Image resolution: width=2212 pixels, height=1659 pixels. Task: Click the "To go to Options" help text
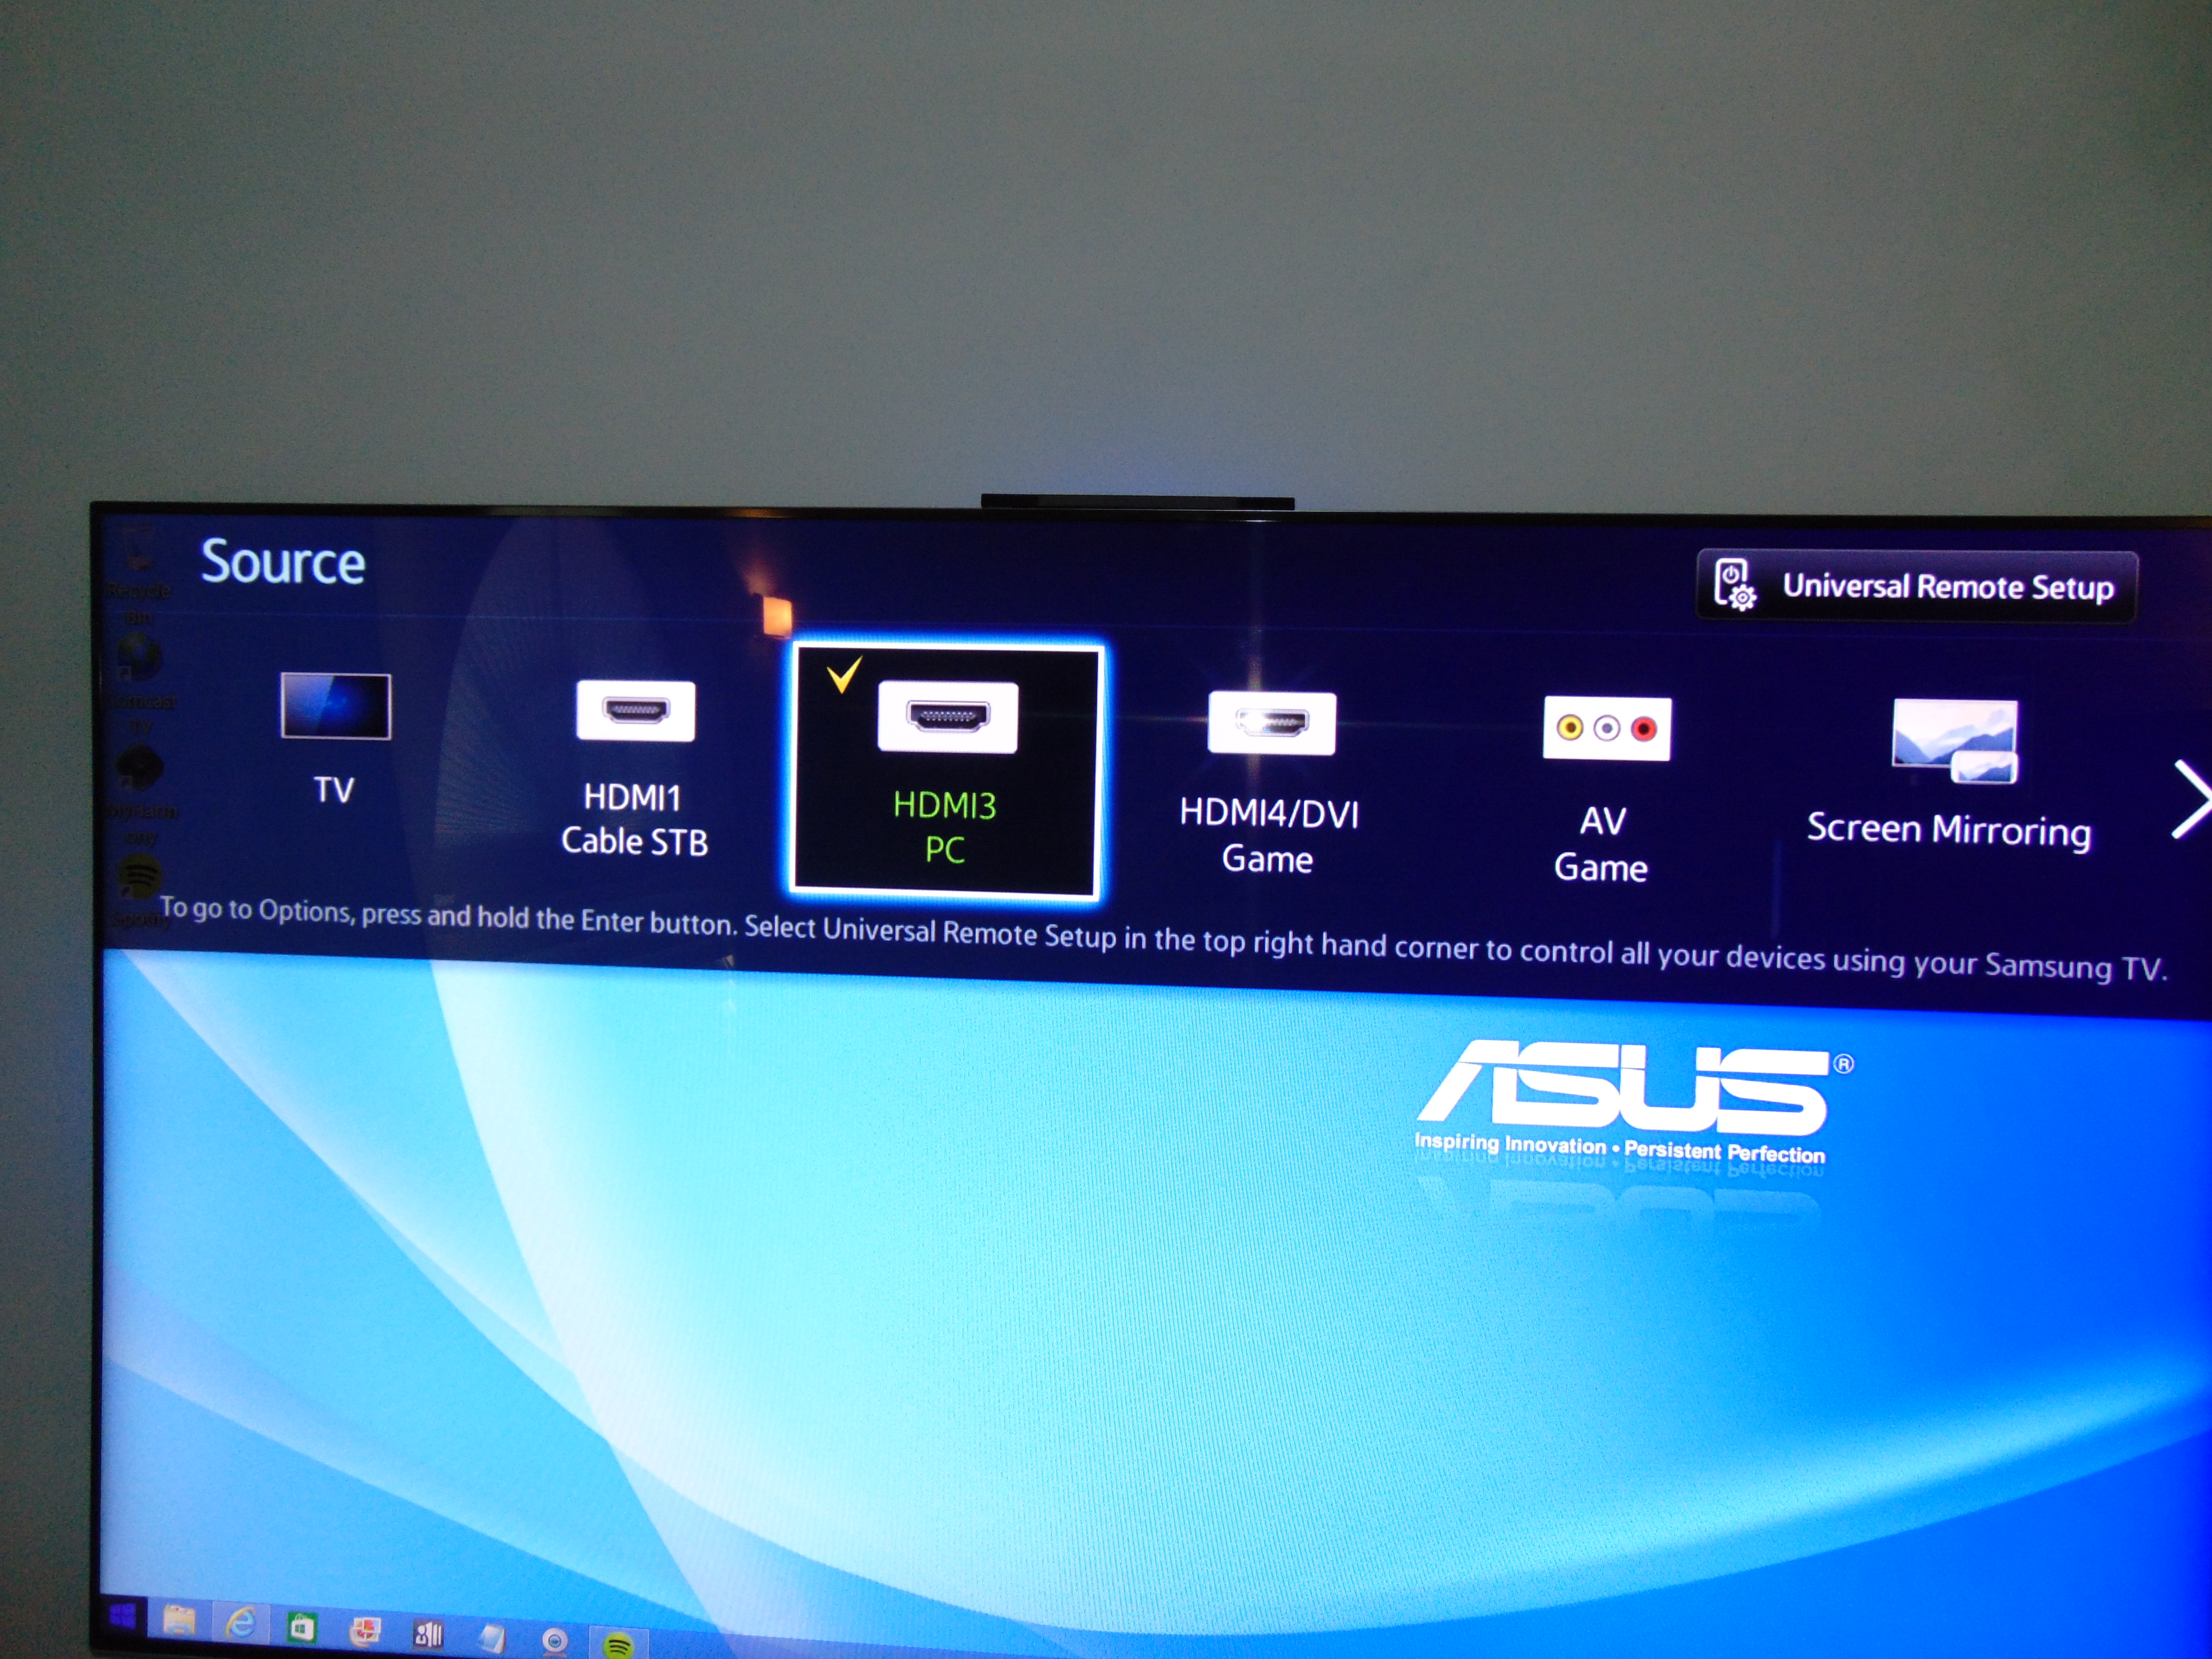click(x=1163, y=940)
